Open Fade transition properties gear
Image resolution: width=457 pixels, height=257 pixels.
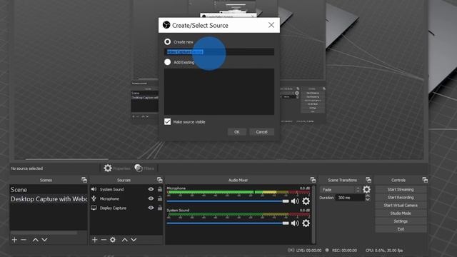[366, 190]
